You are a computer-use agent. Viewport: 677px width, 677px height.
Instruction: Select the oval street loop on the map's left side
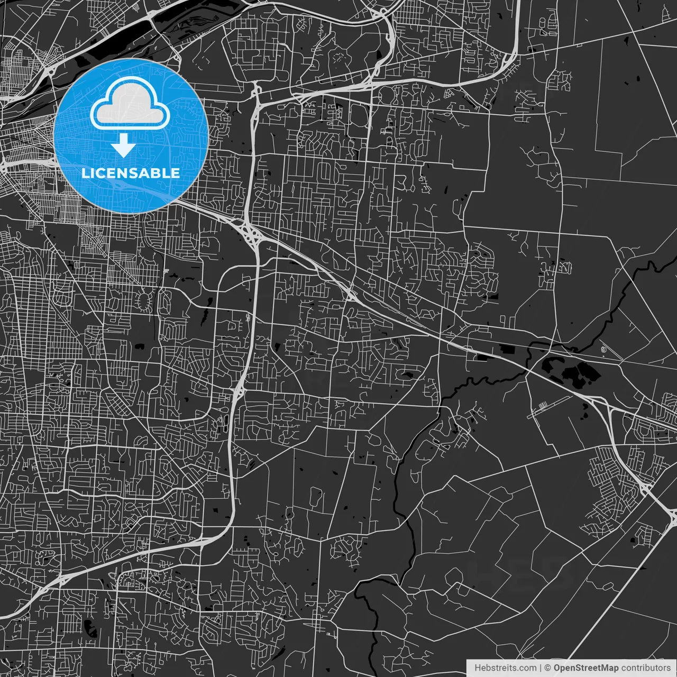click(x=143, y=303)
